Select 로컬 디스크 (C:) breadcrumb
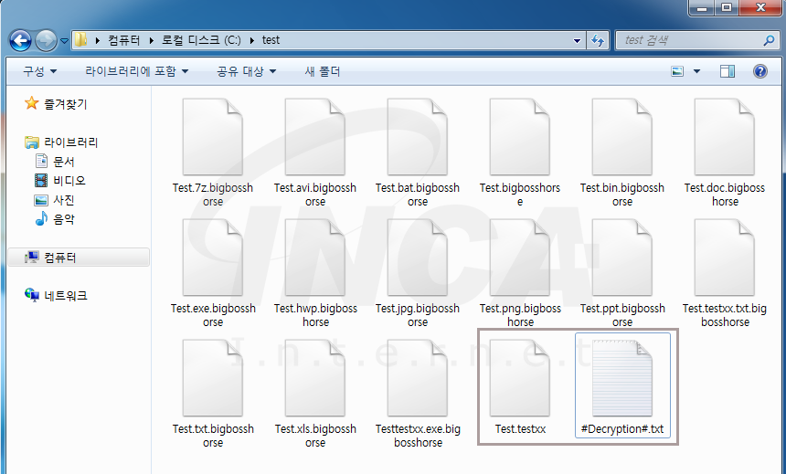The width and height of the screenshot is (786, 474). 201,40
